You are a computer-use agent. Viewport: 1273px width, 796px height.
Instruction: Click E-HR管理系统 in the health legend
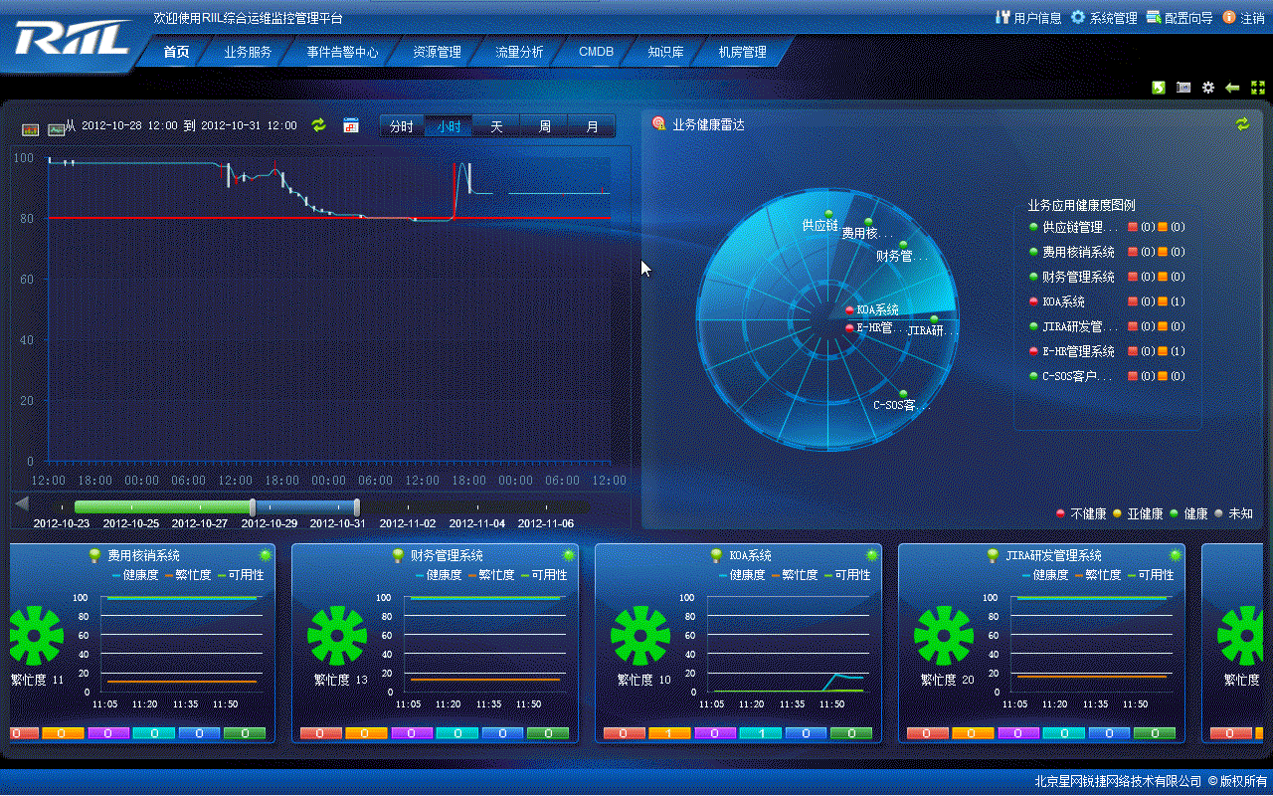click(1078, 351)
